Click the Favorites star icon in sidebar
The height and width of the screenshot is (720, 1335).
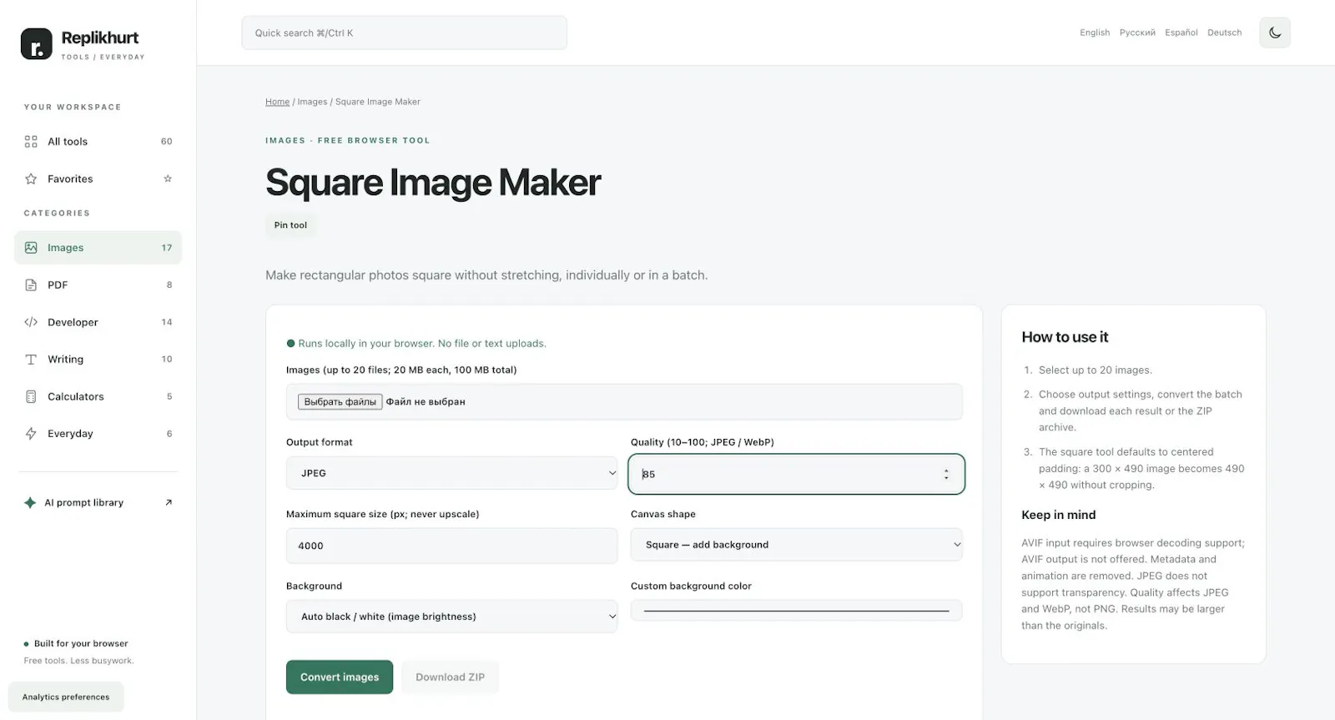tap(31, 179)
